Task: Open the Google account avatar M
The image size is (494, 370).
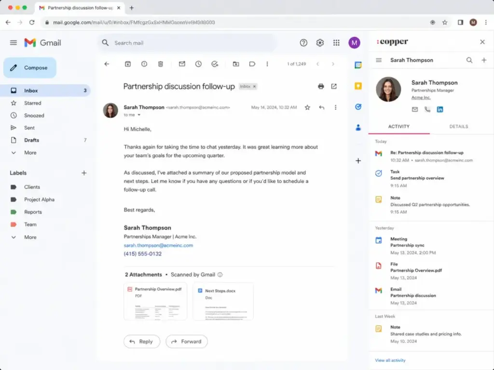Action: click(x=355, y=43)
